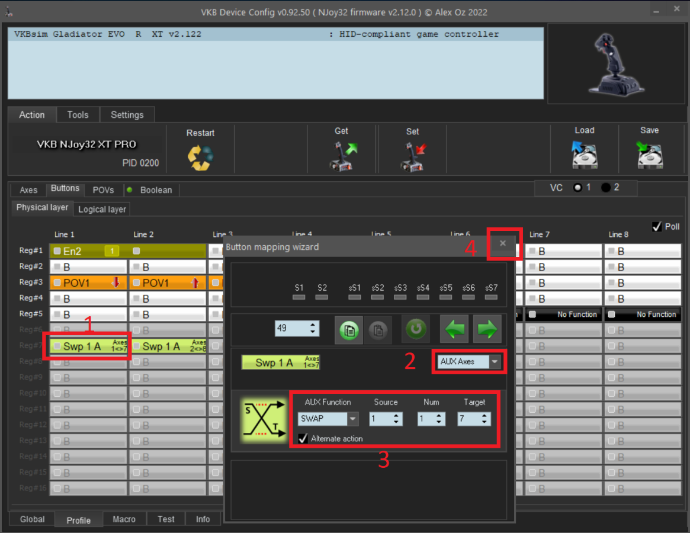Open the Info bottom tab

pos(203,519)
